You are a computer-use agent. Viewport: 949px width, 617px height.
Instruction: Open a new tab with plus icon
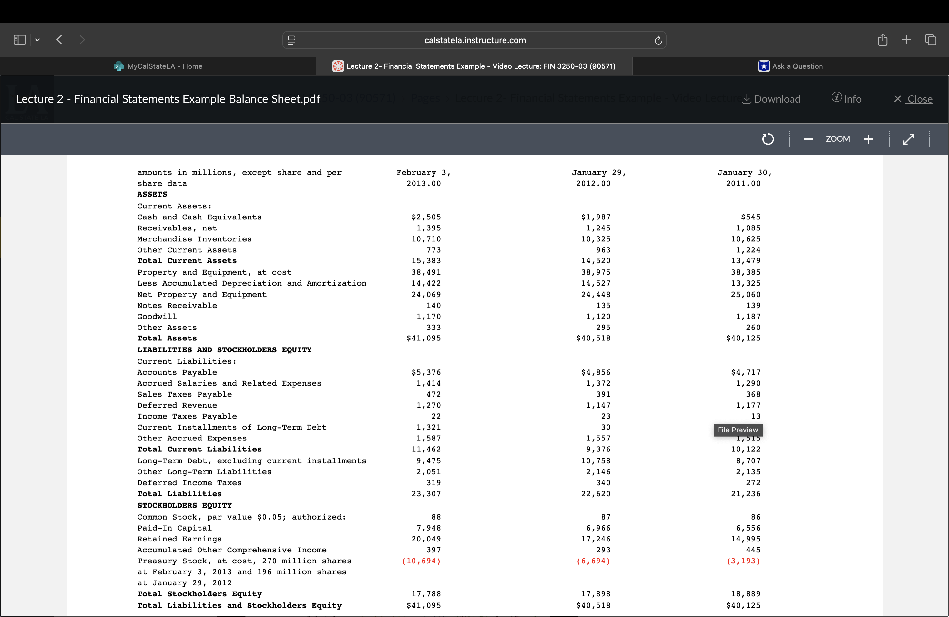pyautogui.click(x=906, y=39)
